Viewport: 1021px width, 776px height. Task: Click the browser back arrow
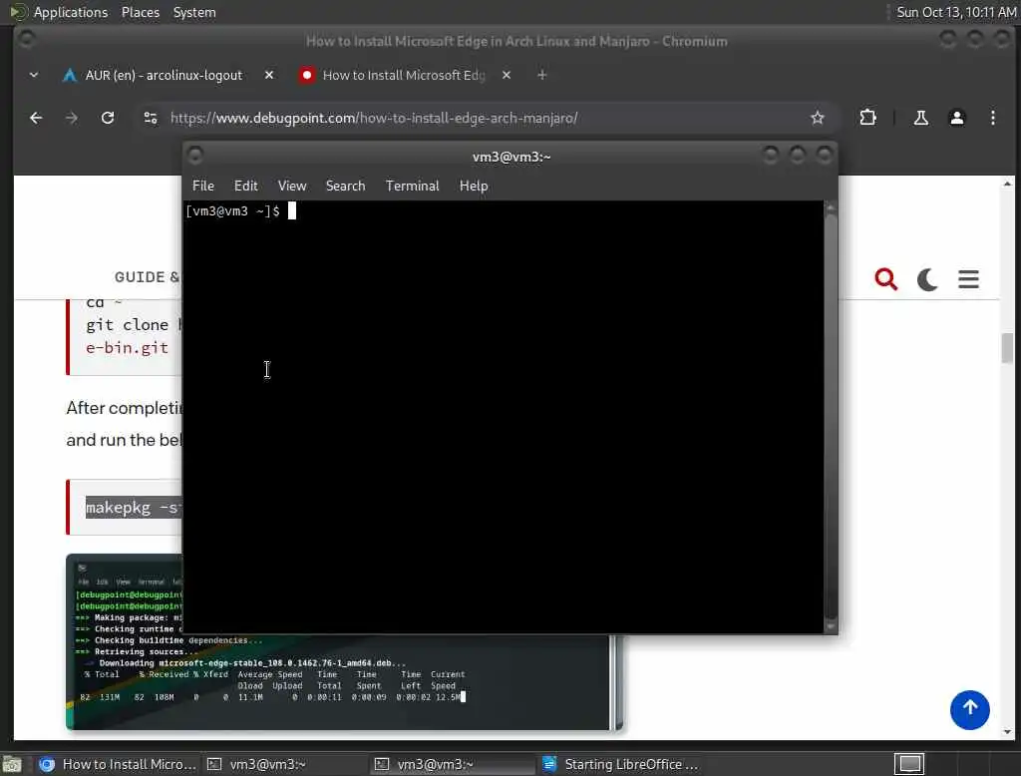[36, 118]
